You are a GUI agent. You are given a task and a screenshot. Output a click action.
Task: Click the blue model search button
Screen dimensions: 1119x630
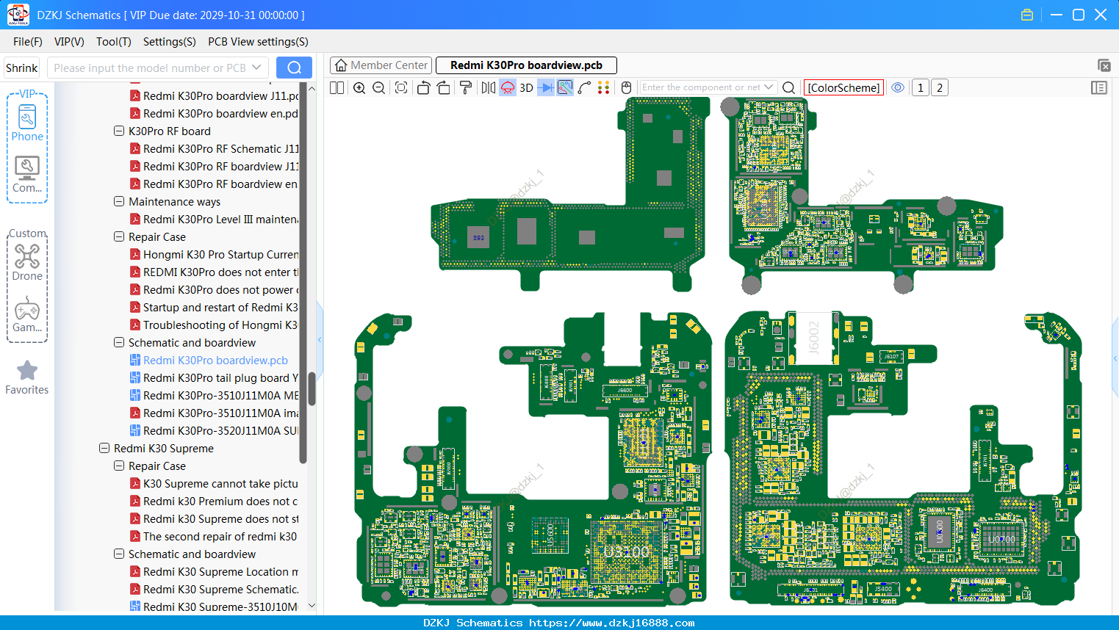coord(294,68)
